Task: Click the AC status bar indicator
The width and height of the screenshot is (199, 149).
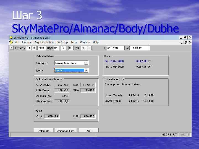Action: (185, 135)
